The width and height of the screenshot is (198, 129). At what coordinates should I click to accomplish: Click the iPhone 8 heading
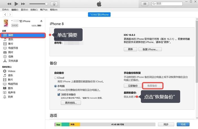(x=57, y=24)
